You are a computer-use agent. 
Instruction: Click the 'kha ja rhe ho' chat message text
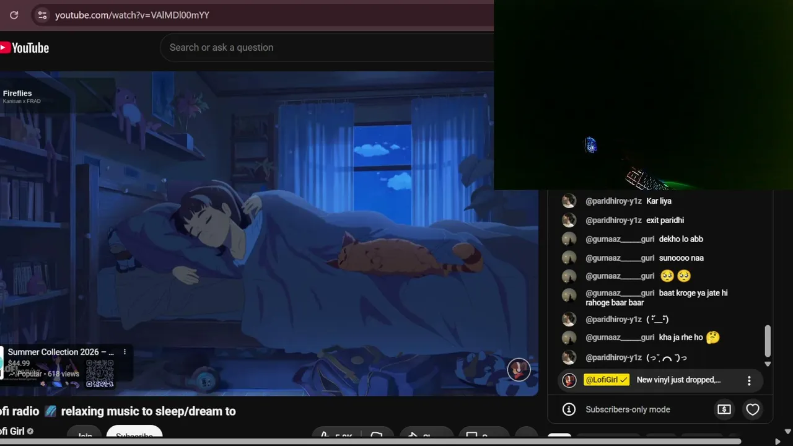[681, 338]
